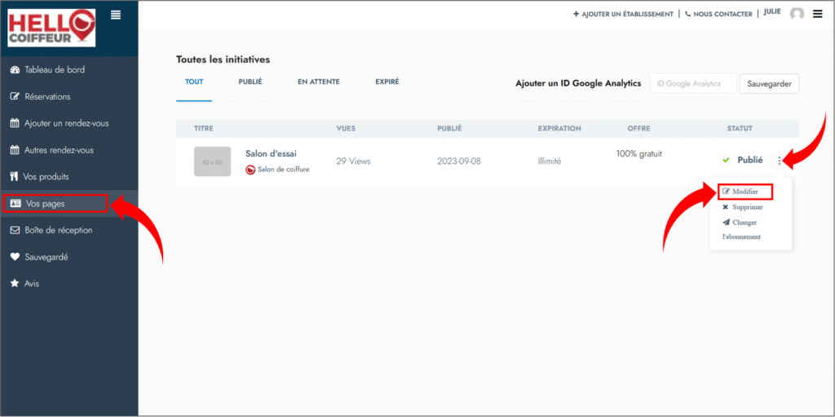Image resolution: width=835 pixels, height=417 pixels.
Task: Click the Hello Coiffeur logo
Action: [x=51, y=28]
